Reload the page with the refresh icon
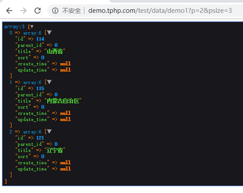This screenshot has width=243, height=193. click(38, 11)
